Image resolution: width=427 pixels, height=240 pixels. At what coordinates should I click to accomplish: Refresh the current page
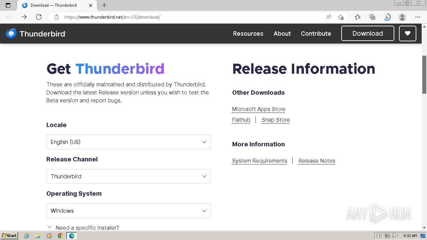39,17
